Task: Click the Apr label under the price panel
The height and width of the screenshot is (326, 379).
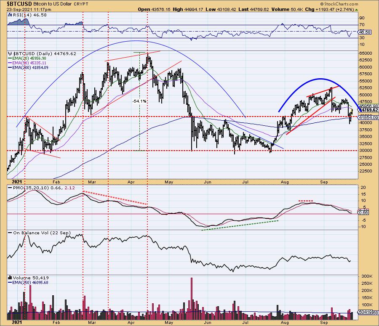Action: click(131, 182)
